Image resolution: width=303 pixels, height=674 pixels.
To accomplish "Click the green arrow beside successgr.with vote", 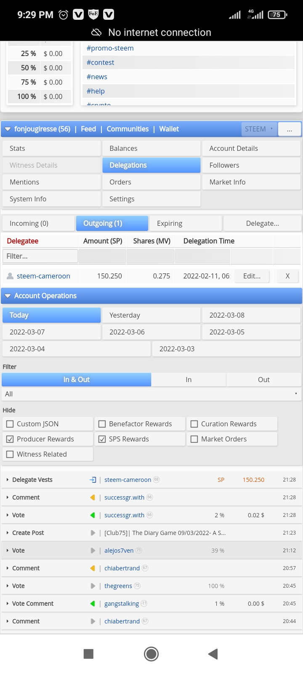I will 93,515.
